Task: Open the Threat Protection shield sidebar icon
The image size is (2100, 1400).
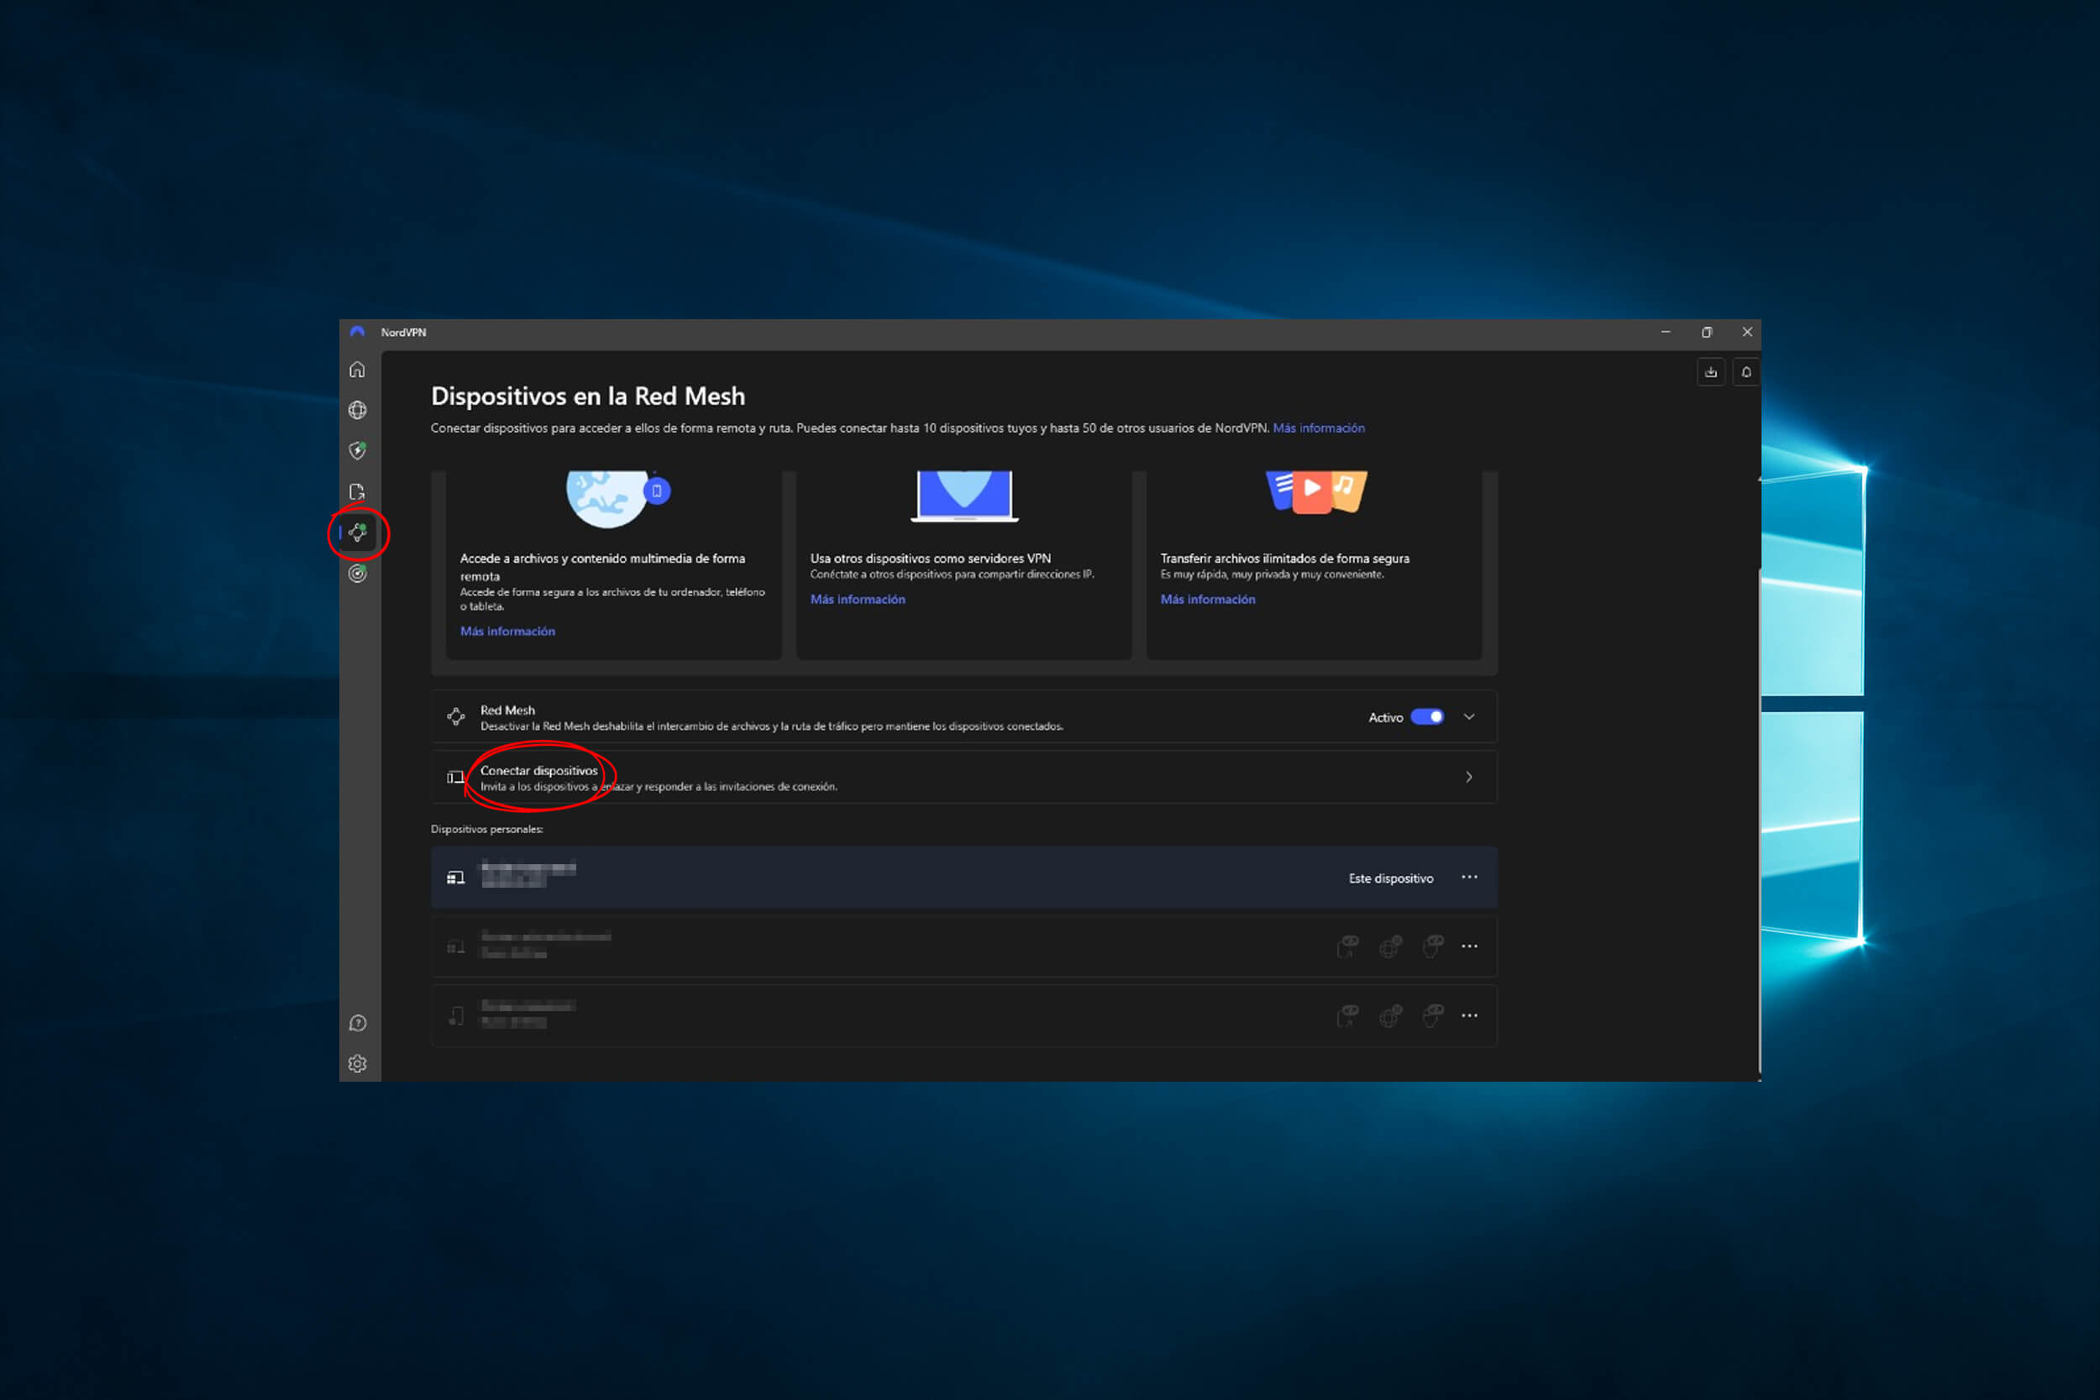Action: tap(357, 451)
